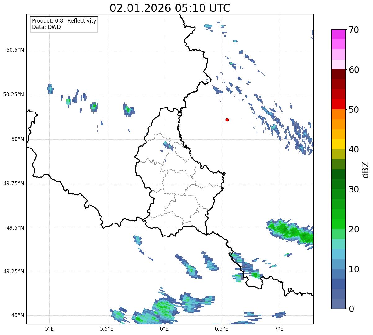Image resolution: width=373 pixels, height=335 pixels.
Task: Click the 50.25°N latitude label
Action: click(x=14, y=95)
